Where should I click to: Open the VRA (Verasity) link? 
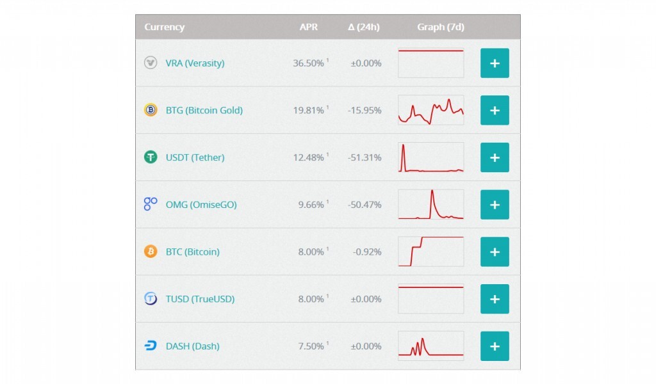coord(195,63)
